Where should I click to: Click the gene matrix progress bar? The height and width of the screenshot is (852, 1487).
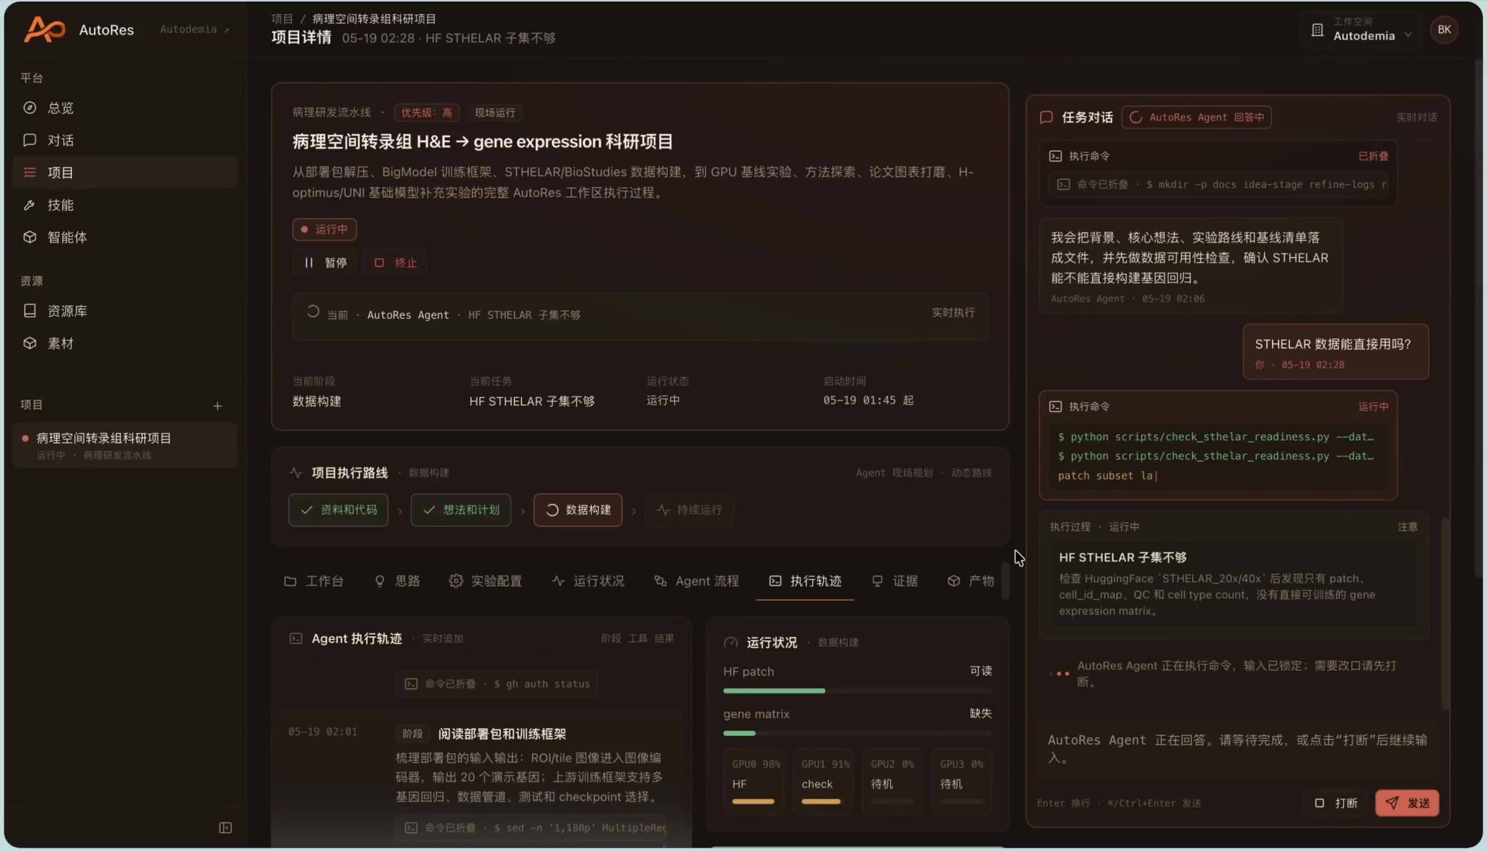click(857, 733)
